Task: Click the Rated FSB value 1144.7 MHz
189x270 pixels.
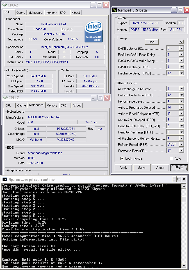Action: [38, 91]
